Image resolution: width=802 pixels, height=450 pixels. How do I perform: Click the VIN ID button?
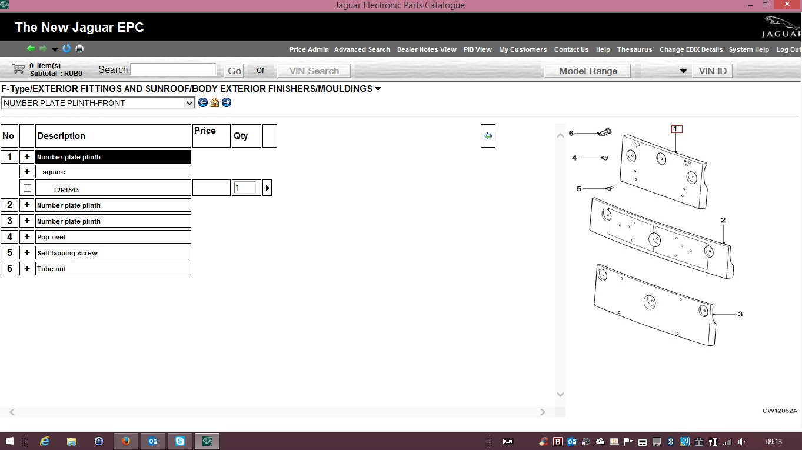[713, 71]
